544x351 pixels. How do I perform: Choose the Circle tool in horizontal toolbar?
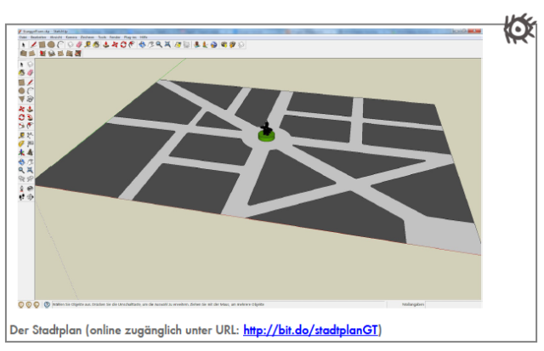point(51,44)
